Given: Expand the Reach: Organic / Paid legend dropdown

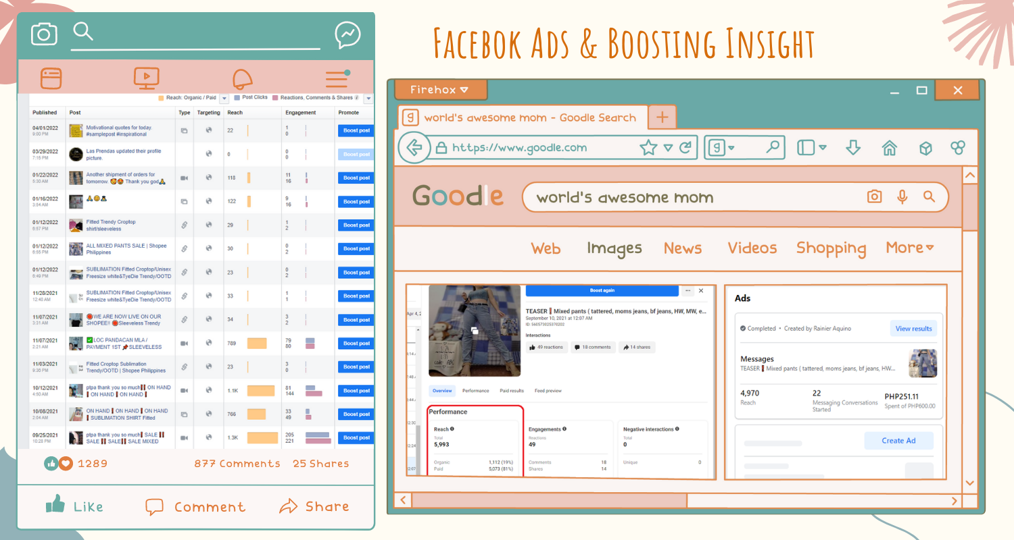Looking at the screenshot, I should click(x=224, y=99).
